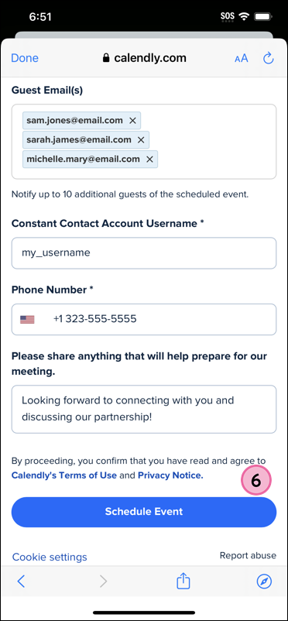
Task: Remove sam.jones@email.com guest chip
Action: point(132,121)
